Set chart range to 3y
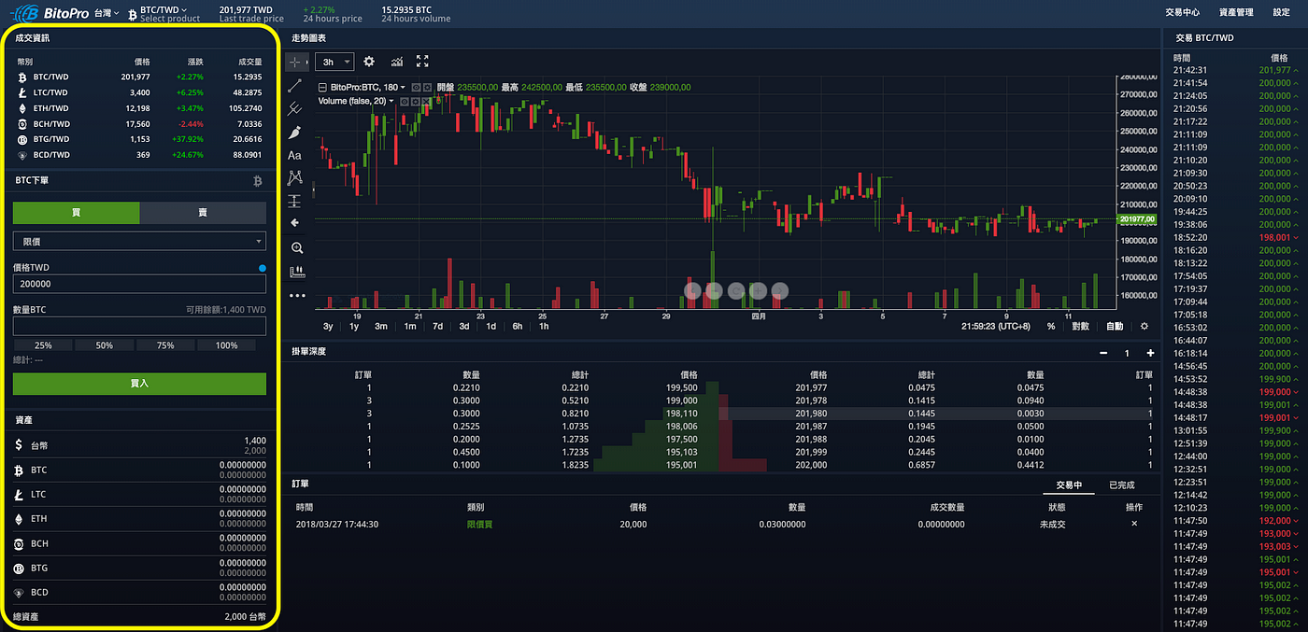The height and width of the screenshot is (632, 1308). tap(328, 327)
